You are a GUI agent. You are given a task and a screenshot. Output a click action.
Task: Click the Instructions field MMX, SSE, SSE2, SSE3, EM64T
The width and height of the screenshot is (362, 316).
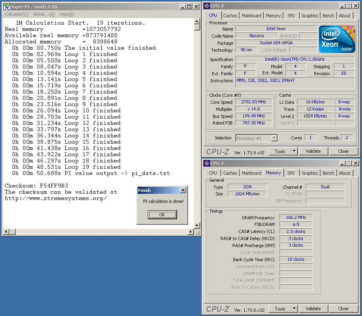(x=295, y=83)
